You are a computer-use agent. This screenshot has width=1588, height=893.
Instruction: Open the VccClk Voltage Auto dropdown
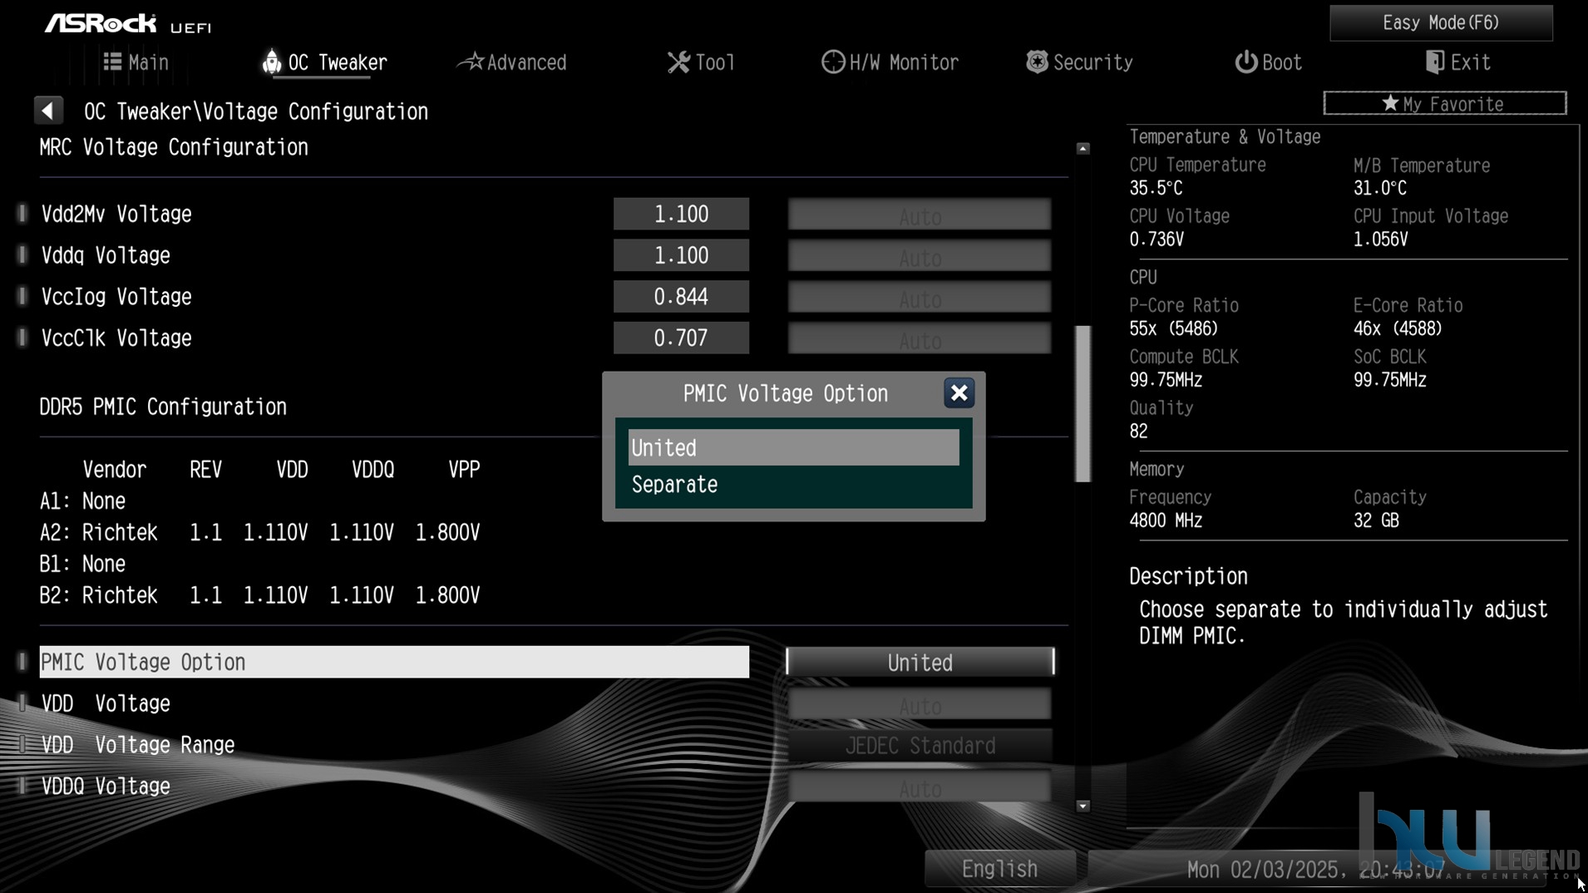tap(920, 339)
